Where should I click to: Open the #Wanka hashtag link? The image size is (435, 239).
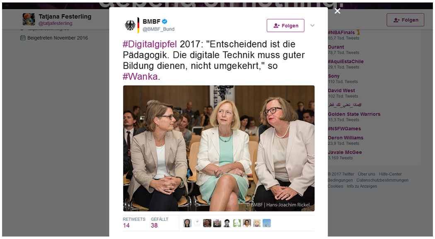tap(140, 76)
